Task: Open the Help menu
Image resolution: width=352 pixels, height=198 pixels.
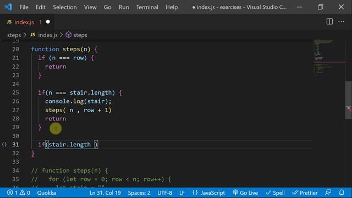Action: click(172, 7)
